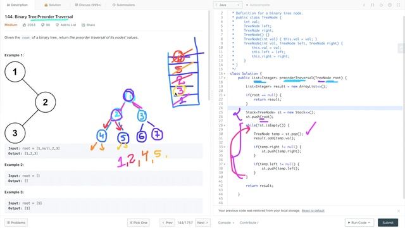Open code format braces icon

[x=373, y=5]
